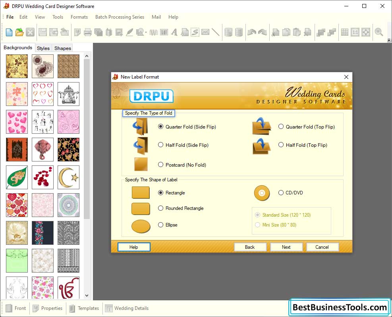Open the Formats menu

[79, 17]
